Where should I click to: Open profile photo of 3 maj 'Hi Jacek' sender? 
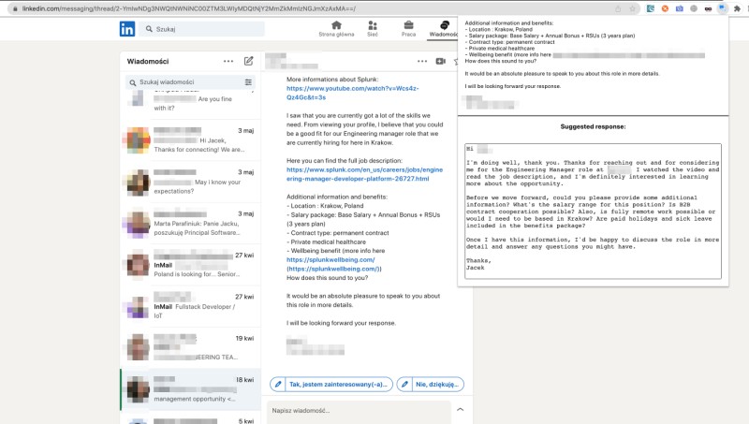138,140
